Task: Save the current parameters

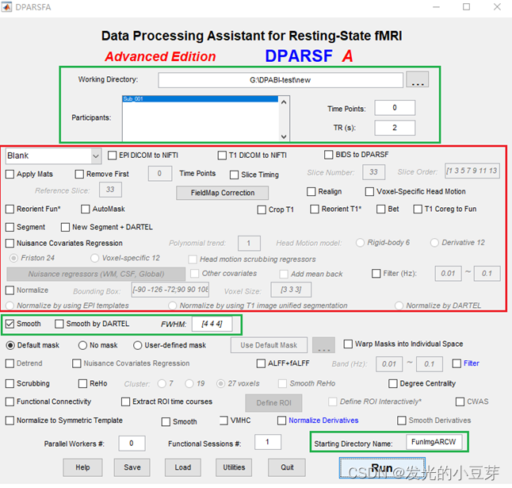Action: click(132, 467)
